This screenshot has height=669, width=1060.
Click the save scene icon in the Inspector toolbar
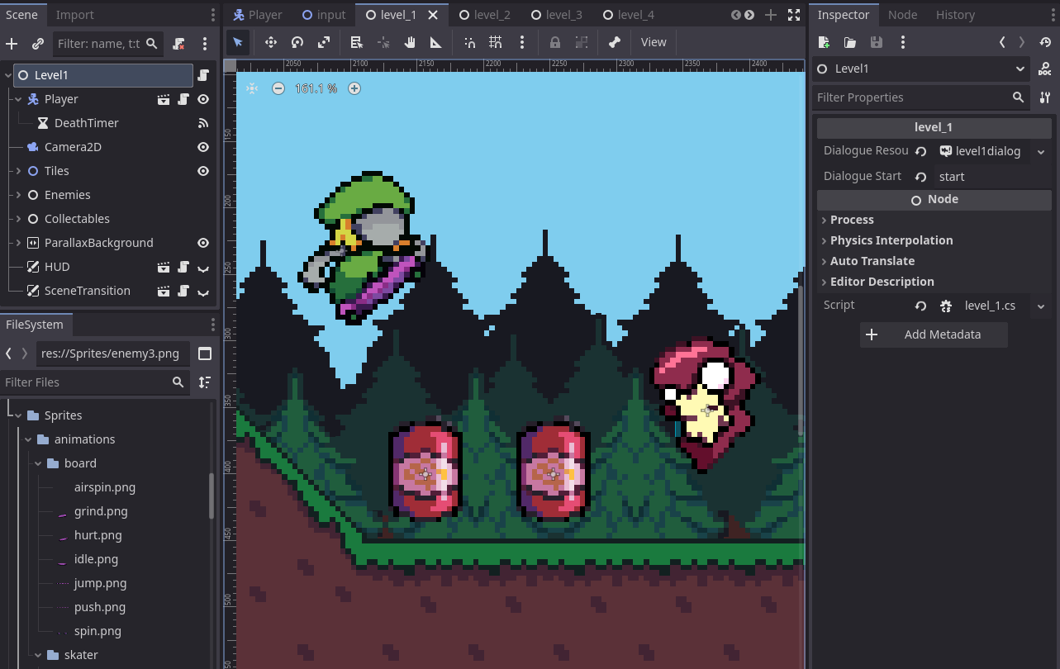[x=876, y=41]
